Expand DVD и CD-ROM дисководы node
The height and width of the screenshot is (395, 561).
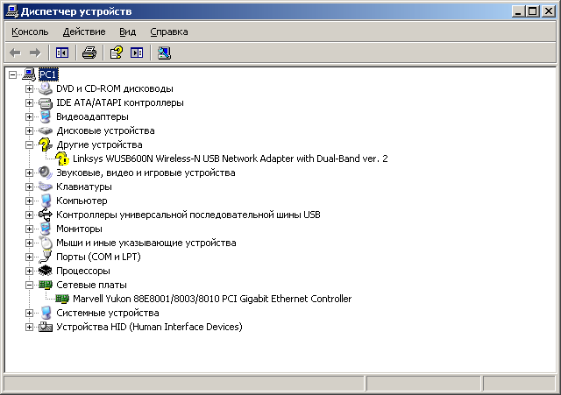[29, 88]
